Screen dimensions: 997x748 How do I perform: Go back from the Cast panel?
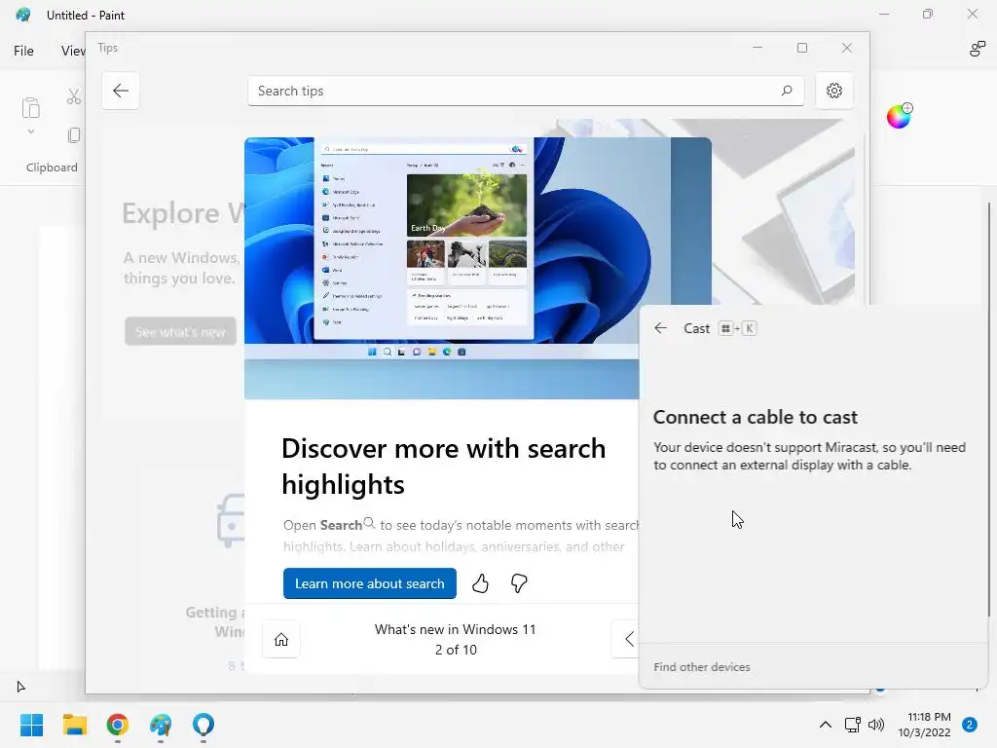pyautogui.click(x=661, y=328)
